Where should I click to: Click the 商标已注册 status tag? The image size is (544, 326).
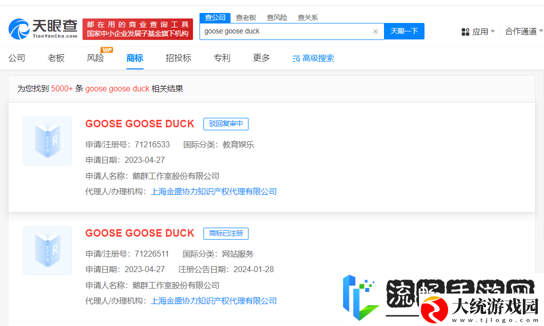tap(226, 233)
